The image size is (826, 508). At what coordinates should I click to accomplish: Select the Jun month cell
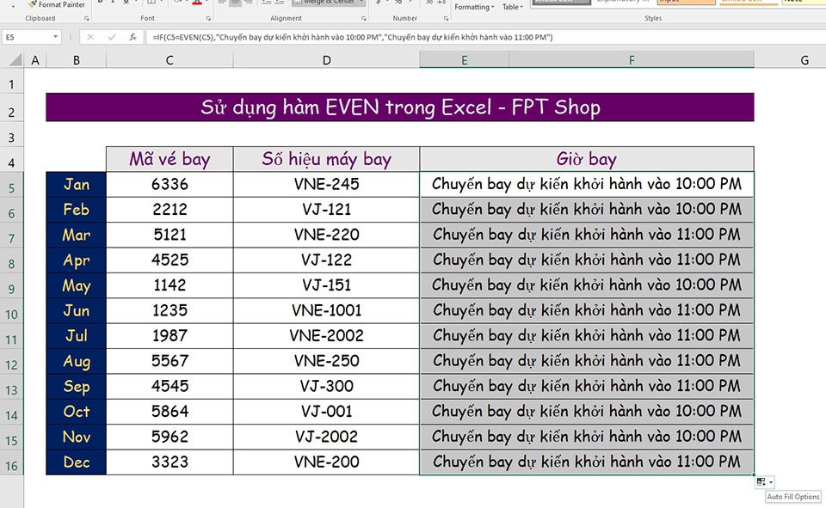point(77,310)
